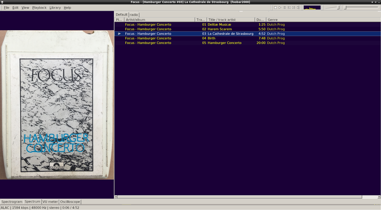The height and width of the screenshot is (210, 381).
Task: Click the Stop playback button
Action: click(x=275, y=7)
